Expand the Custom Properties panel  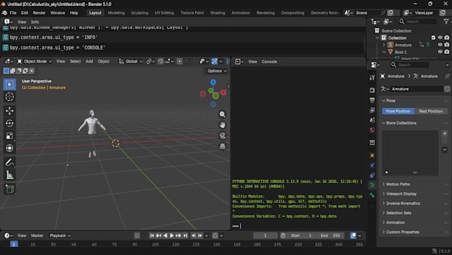point(402,232)
